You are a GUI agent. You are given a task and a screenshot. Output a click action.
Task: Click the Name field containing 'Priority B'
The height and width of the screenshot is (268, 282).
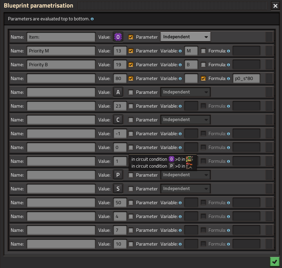(61, 65)
